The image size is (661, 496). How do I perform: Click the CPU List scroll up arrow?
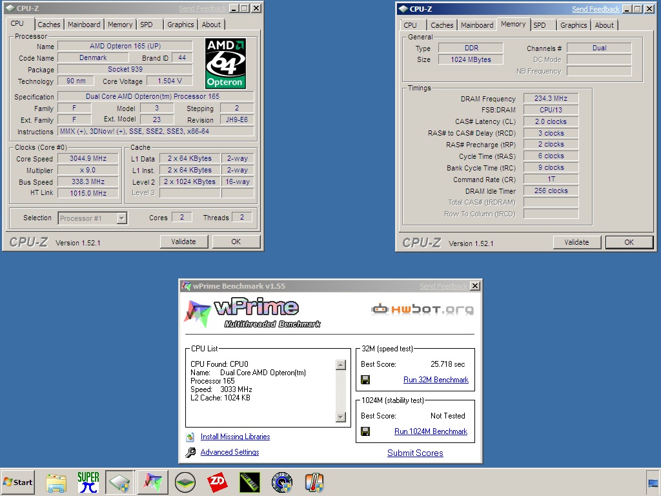[341, 365]
